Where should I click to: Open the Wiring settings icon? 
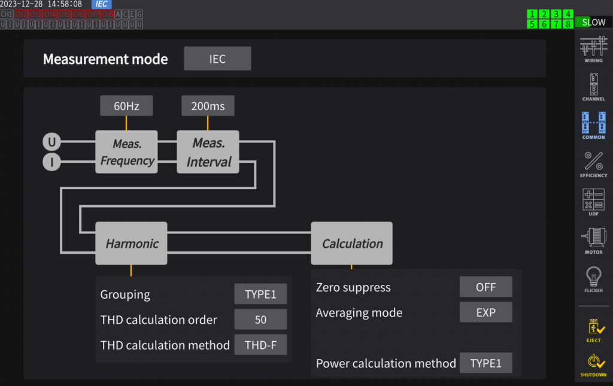click(x=593, y=49)
